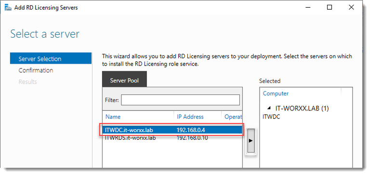Click the right-arrow add server button
Image resolution: width=370 pixels, height=175 pixels.
pyautogui.click(x=251, y=141)
